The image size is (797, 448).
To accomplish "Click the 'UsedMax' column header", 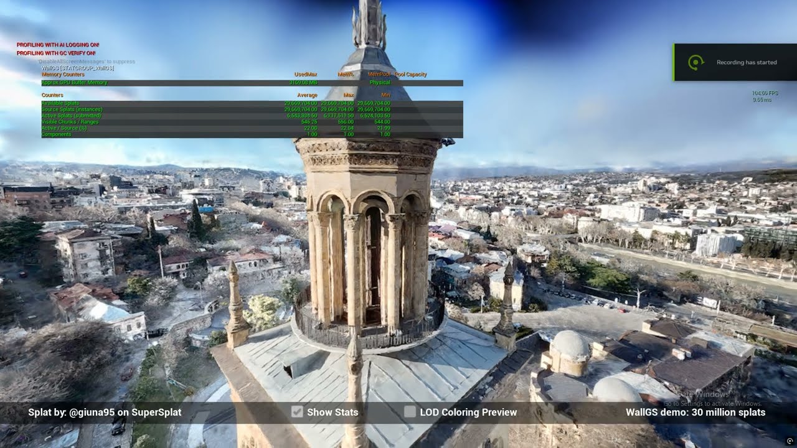I will click(x=306, y=75).
